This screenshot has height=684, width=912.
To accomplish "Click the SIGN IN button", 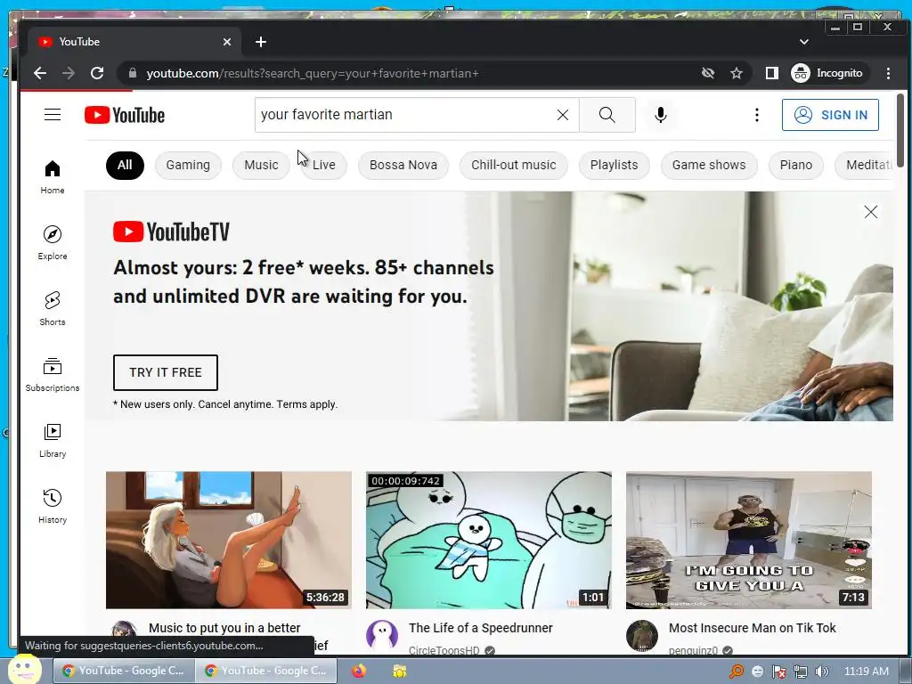I will 830,115.
